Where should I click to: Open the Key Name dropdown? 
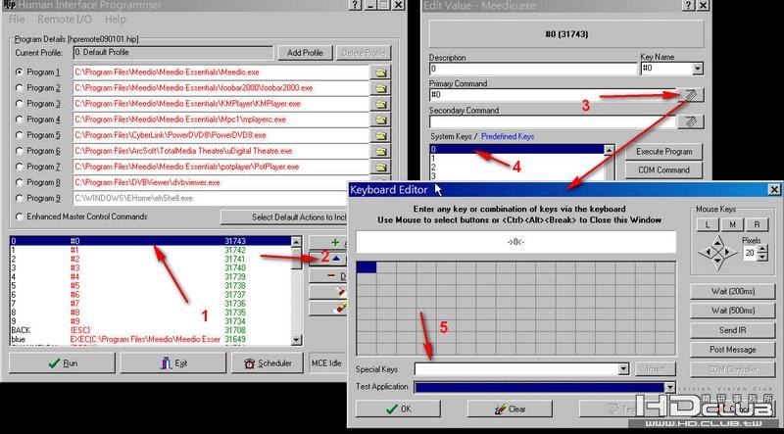(x=698, y=69)
